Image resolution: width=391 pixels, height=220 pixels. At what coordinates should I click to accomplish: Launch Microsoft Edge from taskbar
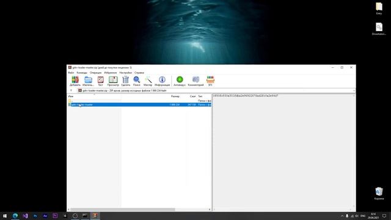[15, 216]
